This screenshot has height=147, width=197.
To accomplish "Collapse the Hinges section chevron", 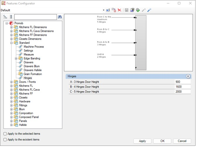I will pos(188,76).
